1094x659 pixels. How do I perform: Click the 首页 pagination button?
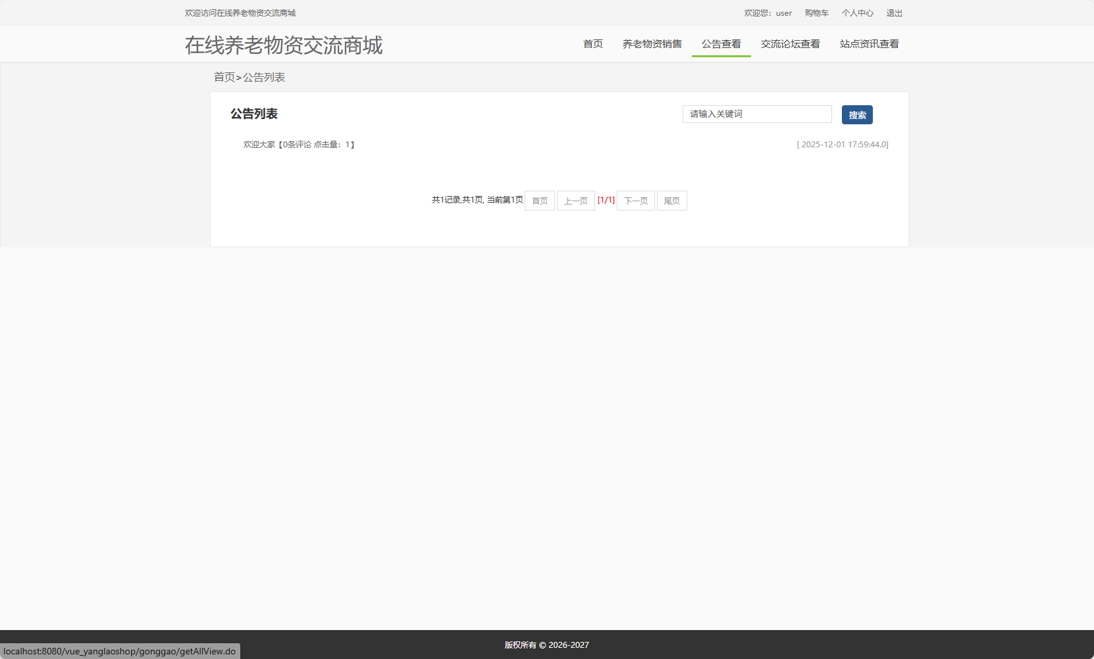coord(539,201)
